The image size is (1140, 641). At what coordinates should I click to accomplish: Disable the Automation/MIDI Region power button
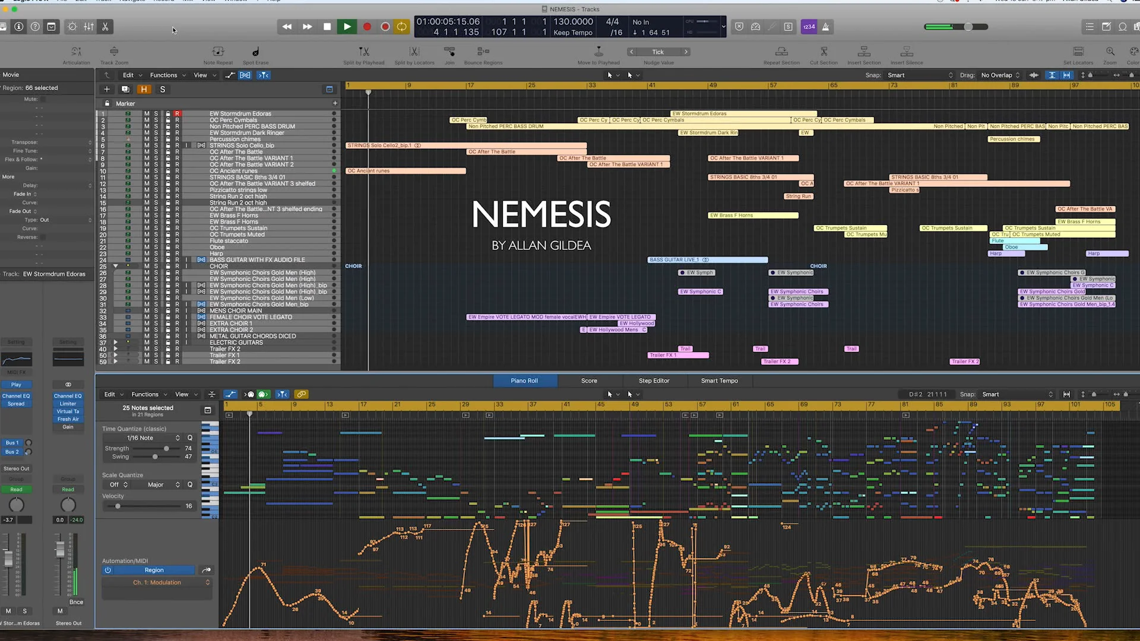pos(107,570)
